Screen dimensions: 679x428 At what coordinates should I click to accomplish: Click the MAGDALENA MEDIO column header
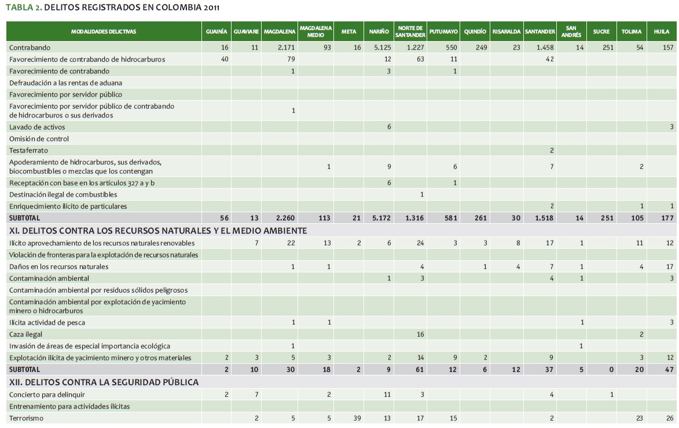tap(315, 32)
